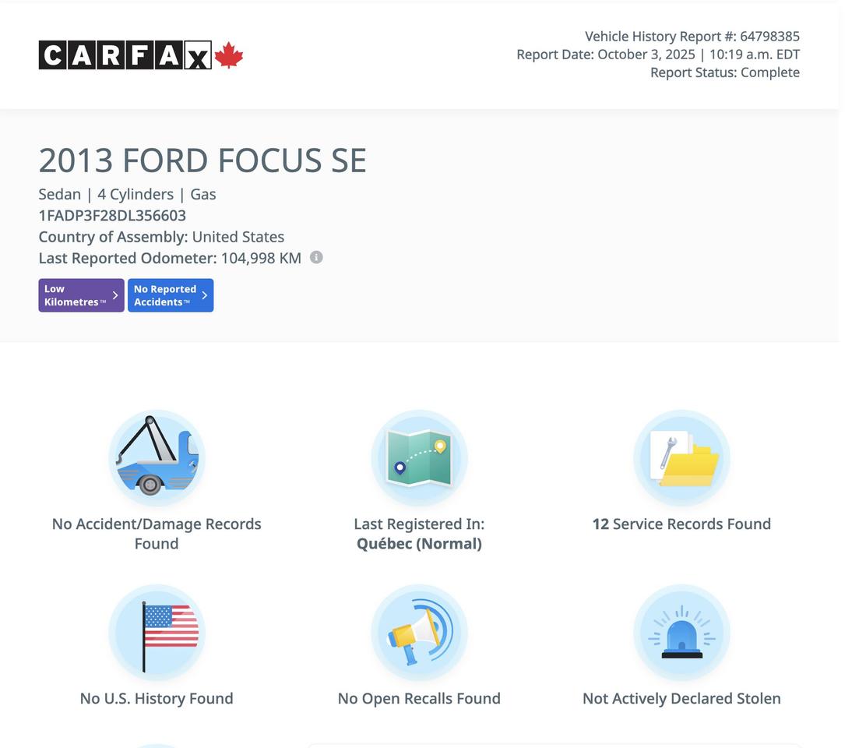The image size is (859, 748).
Task: Click the Low Kilometres badge chevron
Action: click(x=115, y=295)
